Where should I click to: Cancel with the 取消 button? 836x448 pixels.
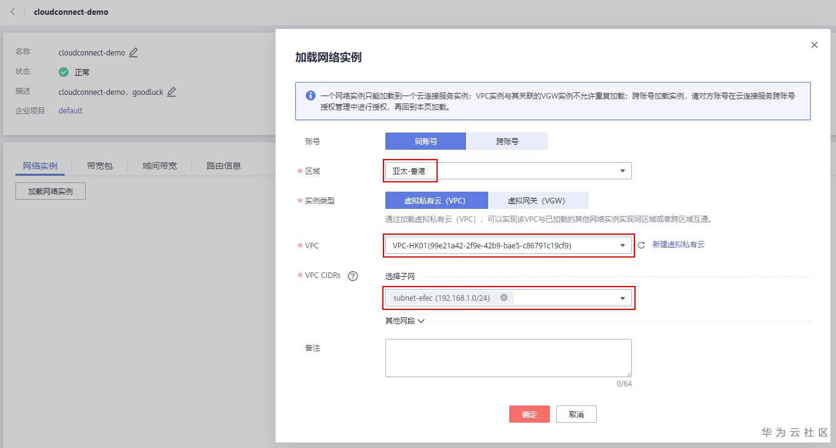(x=576, y=414)
